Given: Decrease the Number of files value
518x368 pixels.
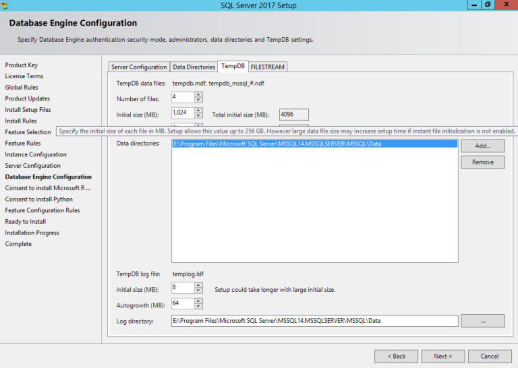Looking at the screenshot, I should (x=198, y=100).
